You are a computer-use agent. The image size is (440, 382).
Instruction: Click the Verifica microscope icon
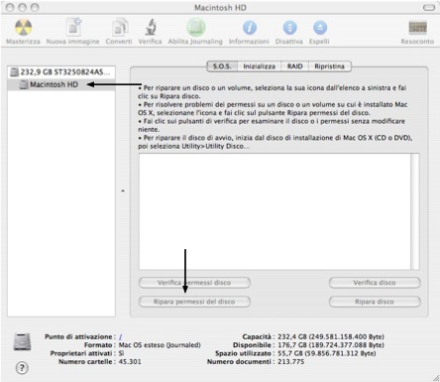[x=151, y=27]
